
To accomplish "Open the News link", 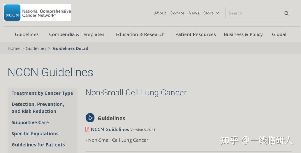I will click(194, 13).
